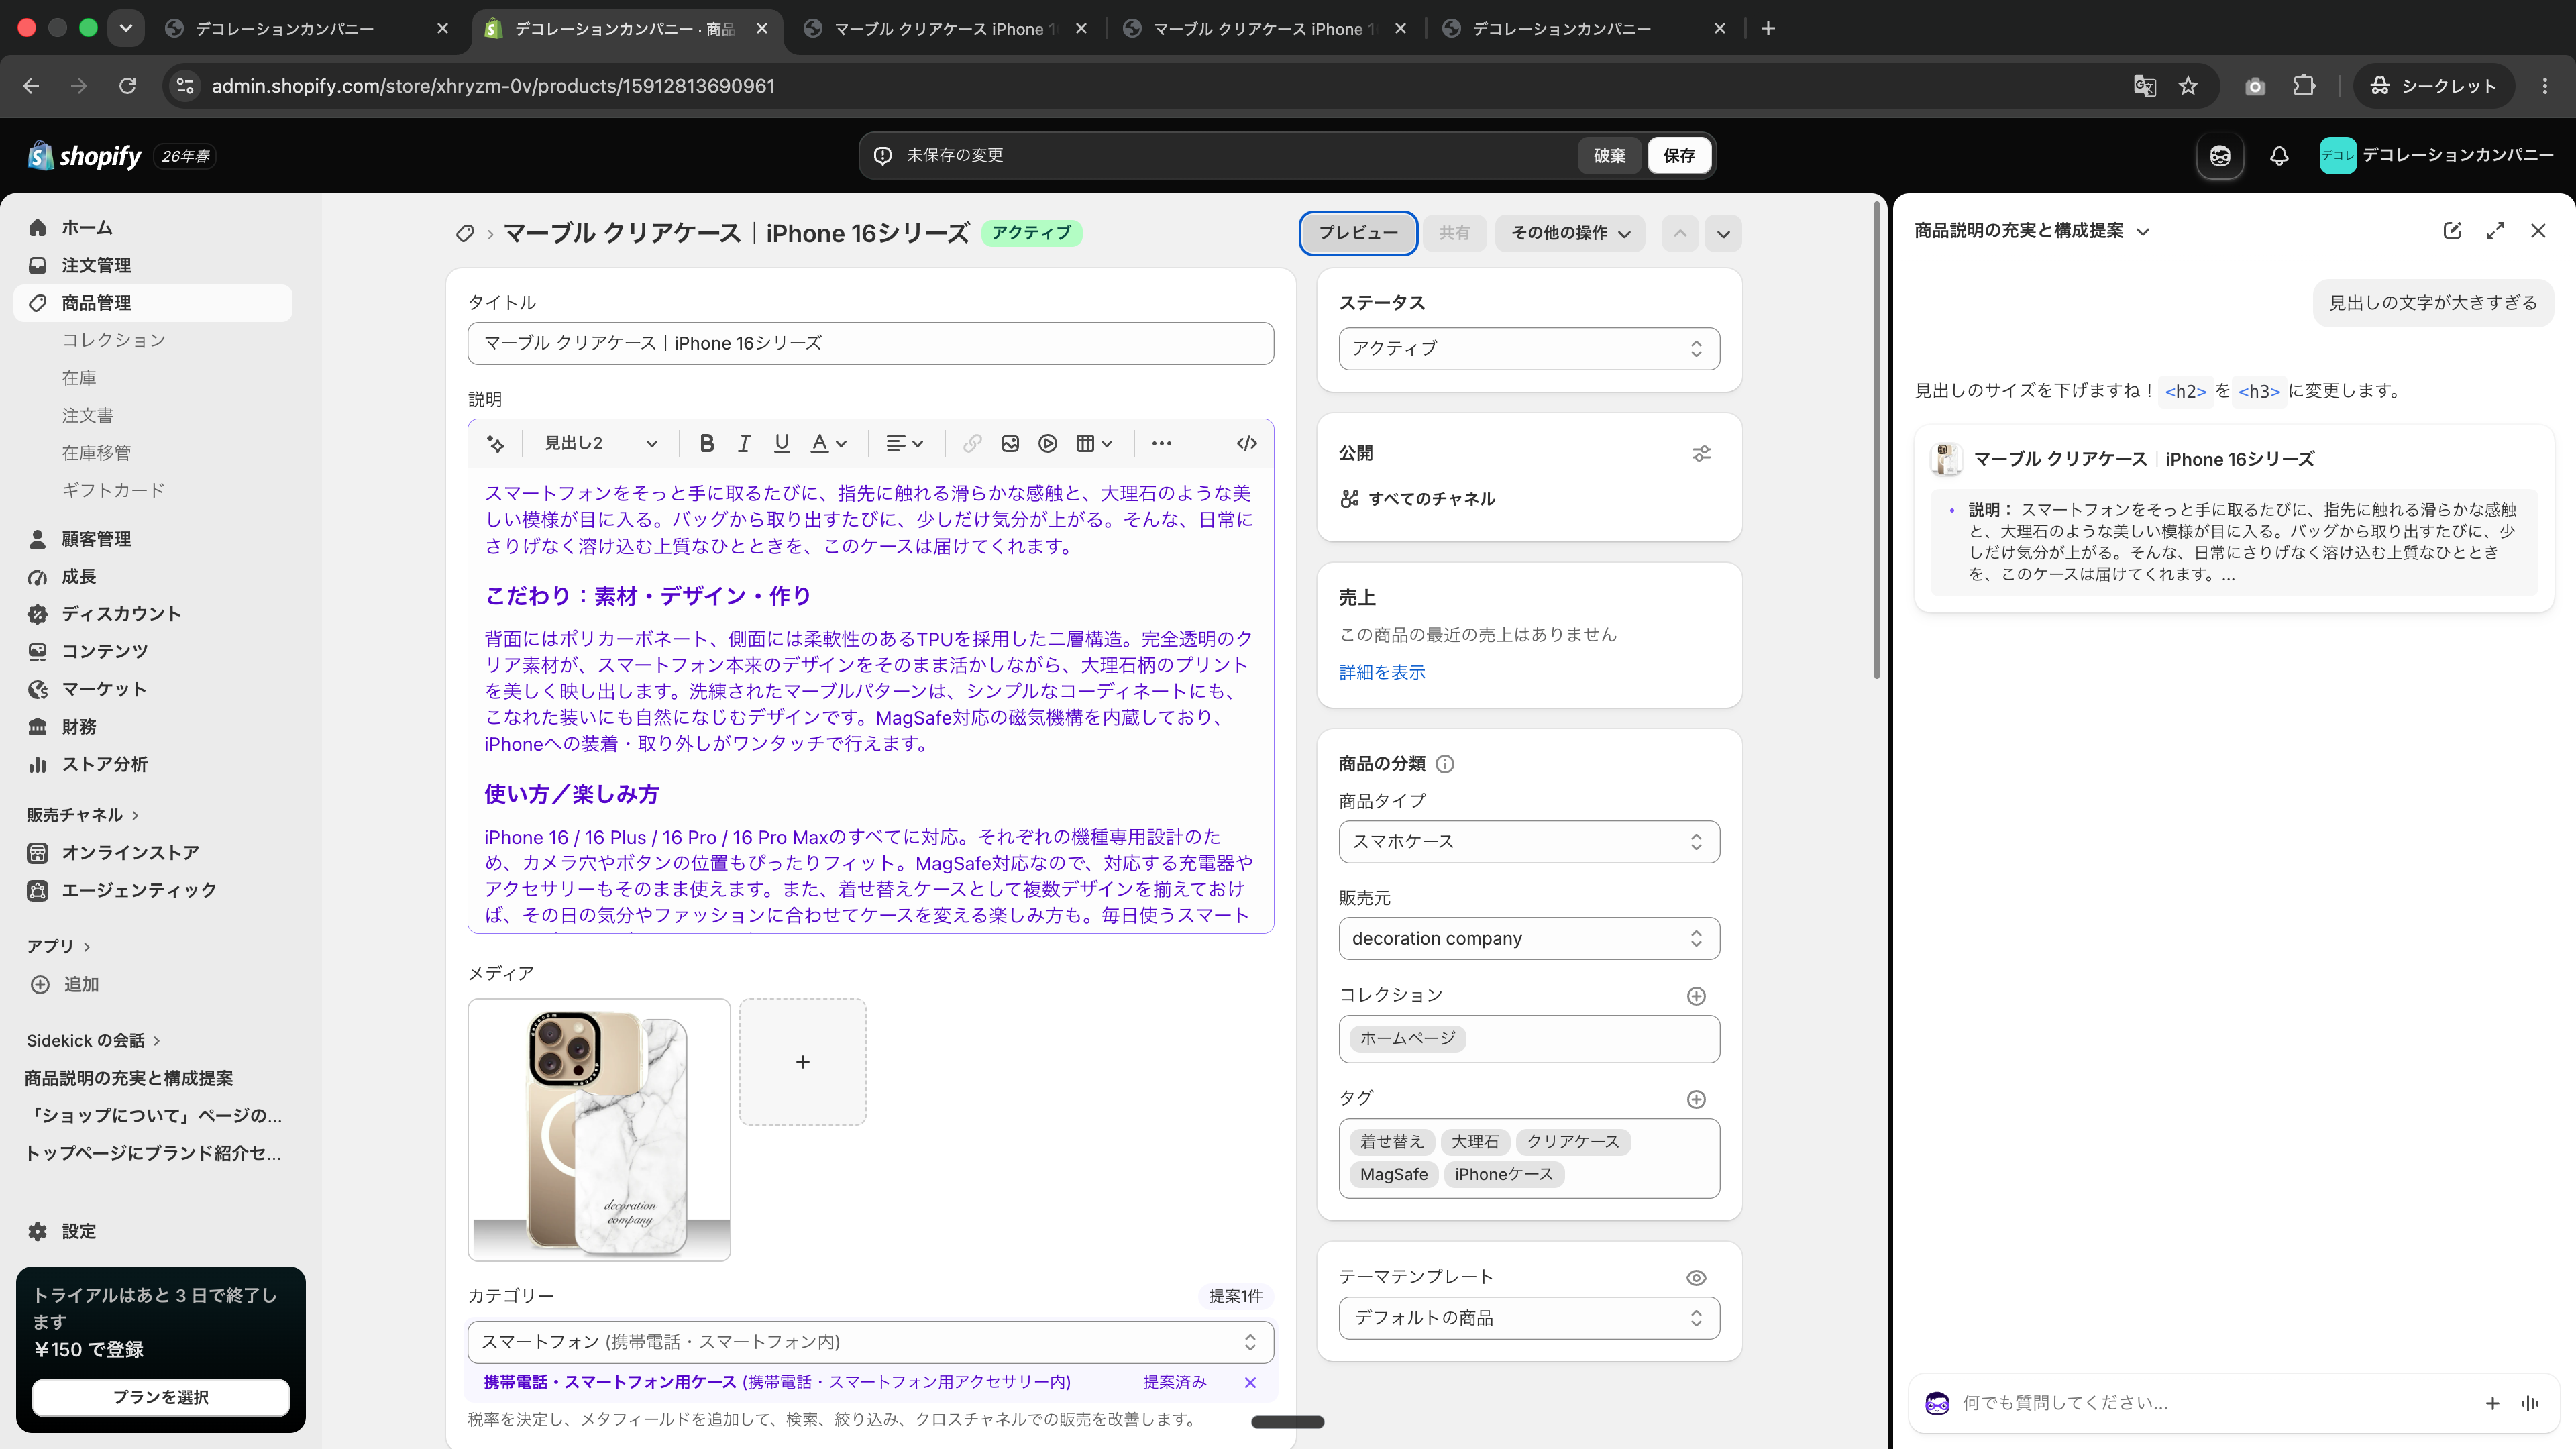Start new Sidekick conversation compose icon
The image size is (2576, 1449).
2452,231
